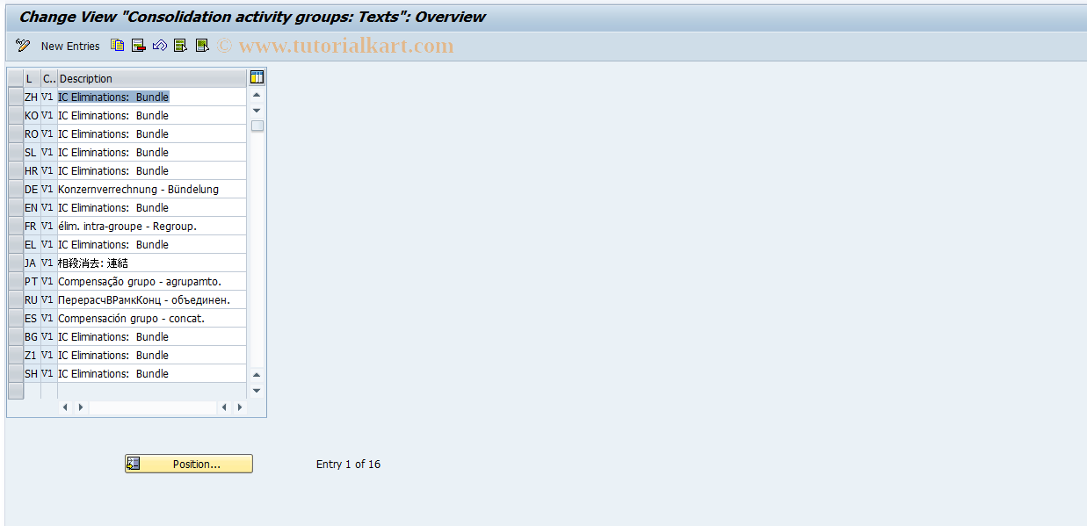Click the Select Block icon
Screen dimensions: 1087x526
(x=201, y=46)
